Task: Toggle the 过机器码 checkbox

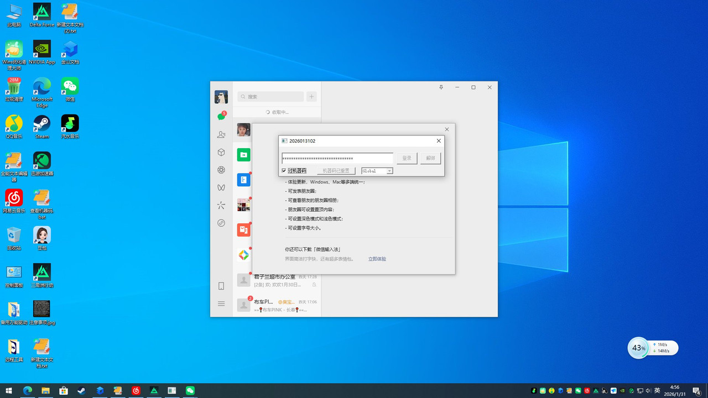Action: coord(284,171)
